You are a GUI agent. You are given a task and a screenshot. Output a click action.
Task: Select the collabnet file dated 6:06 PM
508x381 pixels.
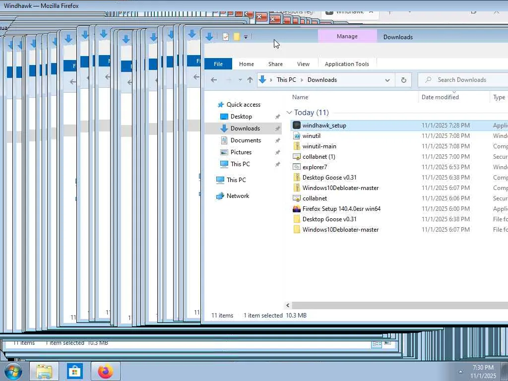pos(315,198)
